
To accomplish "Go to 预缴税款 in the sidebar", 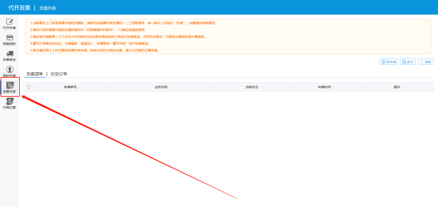I will [x=9, y=40].
